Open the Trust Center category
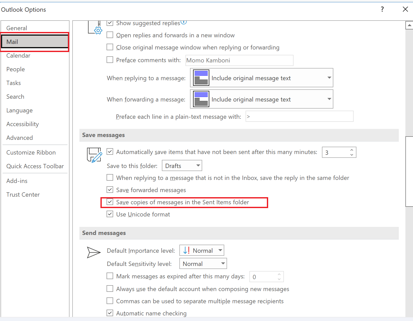This screenshot has width=413, height=321. pyautogui.click(x=35, y=194)
